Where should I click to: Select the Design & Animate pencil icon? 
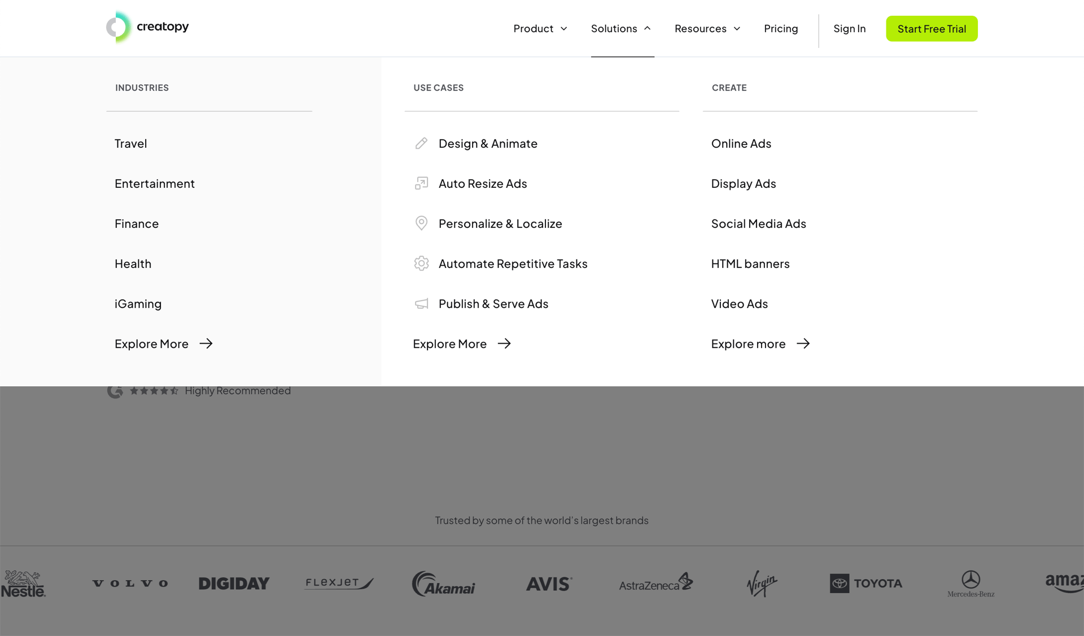[421, 143]
